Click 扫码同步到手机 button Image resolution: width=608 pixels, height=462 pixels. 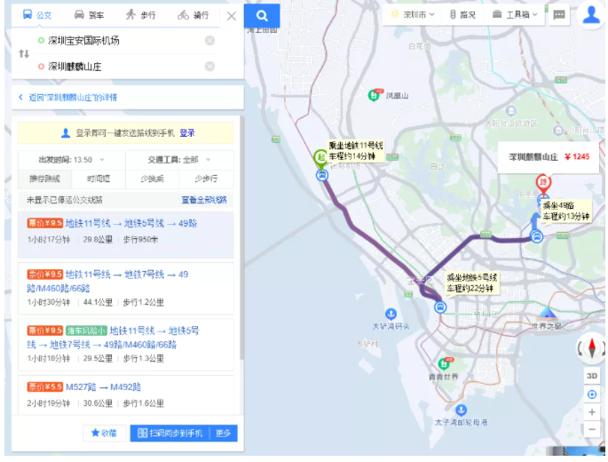click(170, 434)
